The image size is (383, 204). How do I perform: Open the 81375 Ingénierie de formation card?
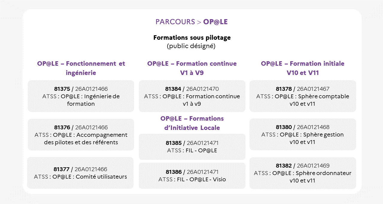tap(81, 96)
